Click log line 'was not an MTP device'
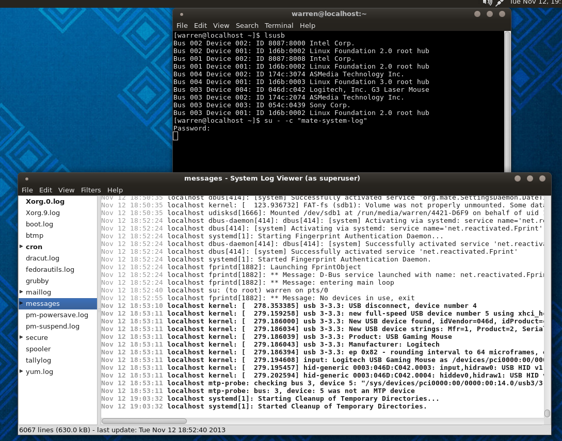Image resolution: width=562 pixels, height=441 pixels. click(x=258, y=391)
